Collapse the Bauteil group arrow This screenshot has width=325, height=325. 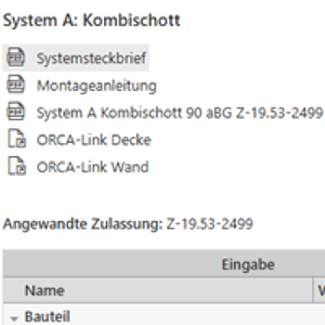pyautogui.click(x=14, y=318)
